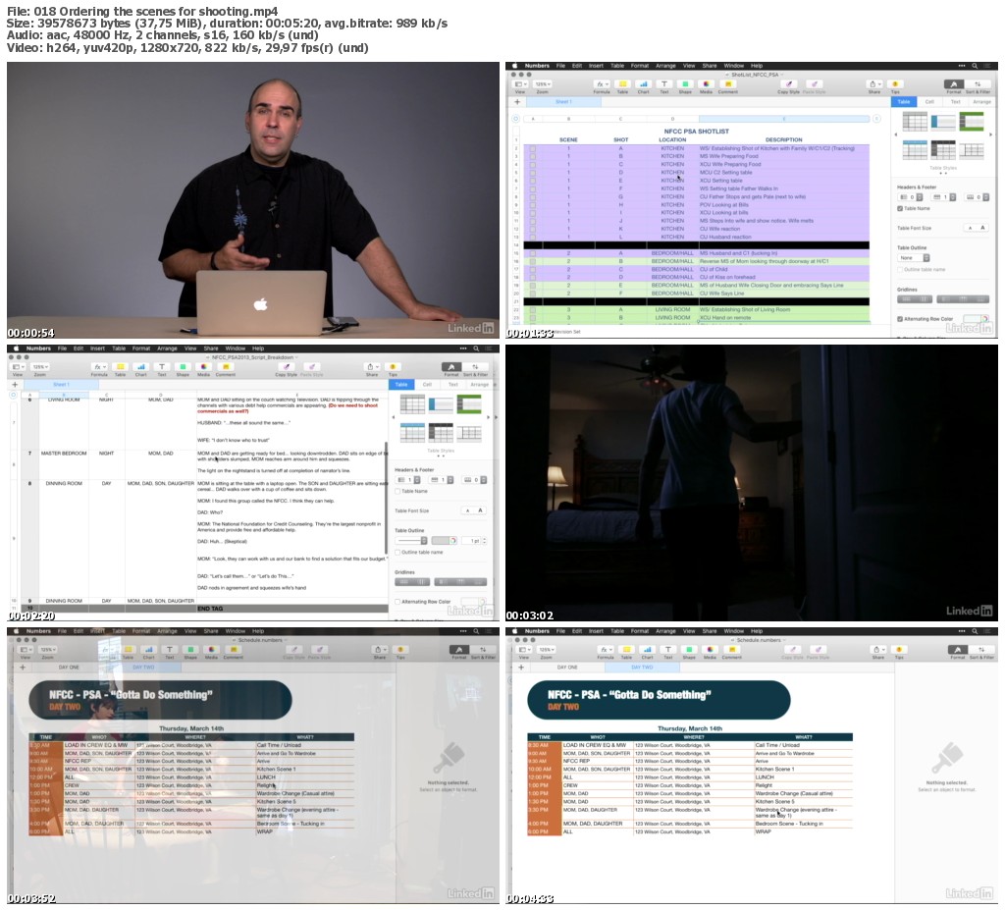
Task: Check Outline table name in ShotList_NFCC_PSA inspector
Action: [x=900, y=269]
